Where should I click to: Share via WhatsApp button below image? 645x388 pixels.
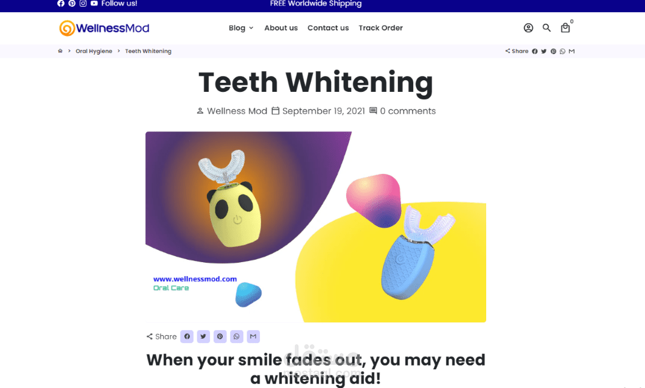pos(237,337)
